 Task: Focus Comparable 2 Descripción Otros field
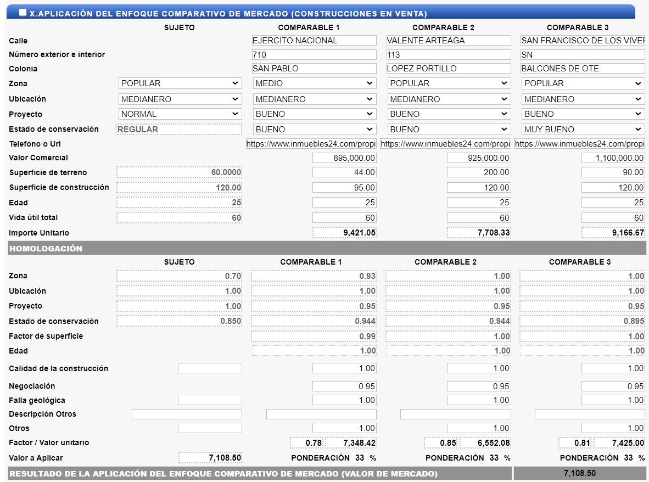pos(456,414)
